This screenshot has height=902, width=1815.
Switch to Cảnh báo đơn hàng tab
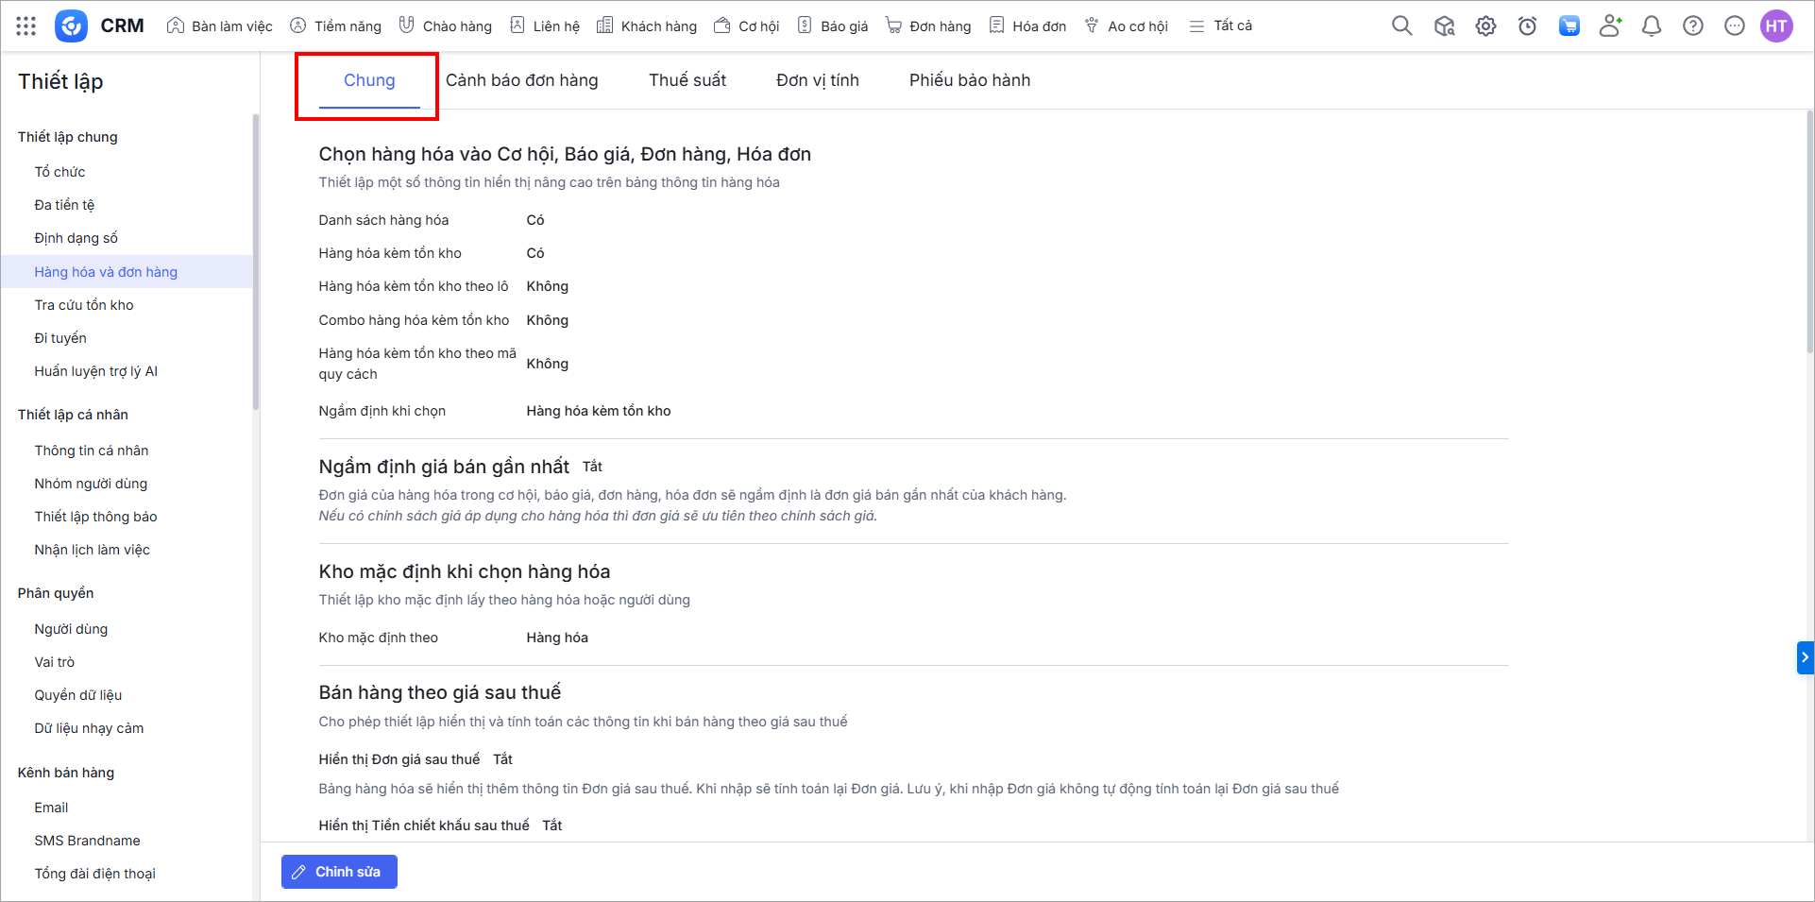tap(521, 80)
